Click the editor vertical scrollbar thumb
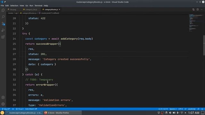Viewport: 205px width, 115px height. (204, 45)
